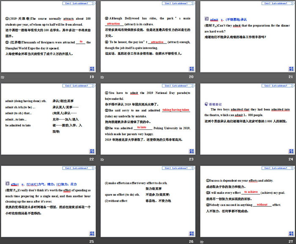Click the blue corner button on slide 22
The width and height of the screenshot is (296, 244).
tap(92, 151)
